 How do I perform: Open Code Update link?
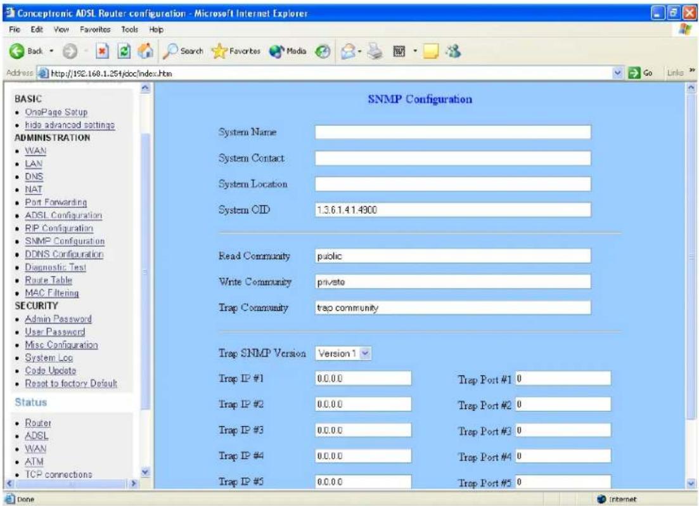tap(50, 371)
